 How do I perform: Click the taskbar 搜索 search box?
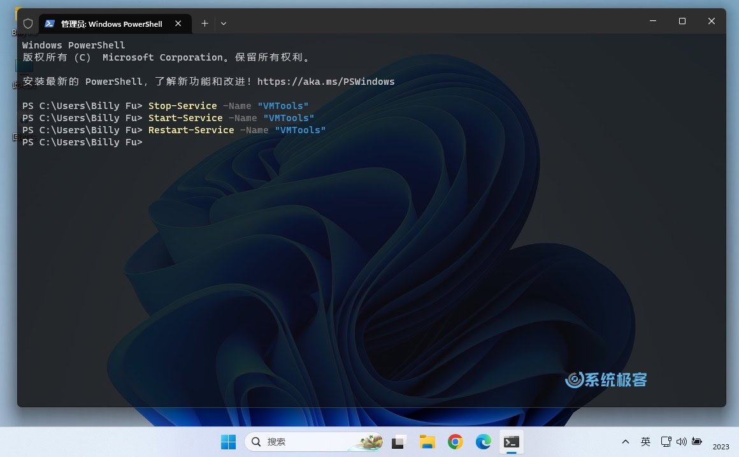pos(314,442)
